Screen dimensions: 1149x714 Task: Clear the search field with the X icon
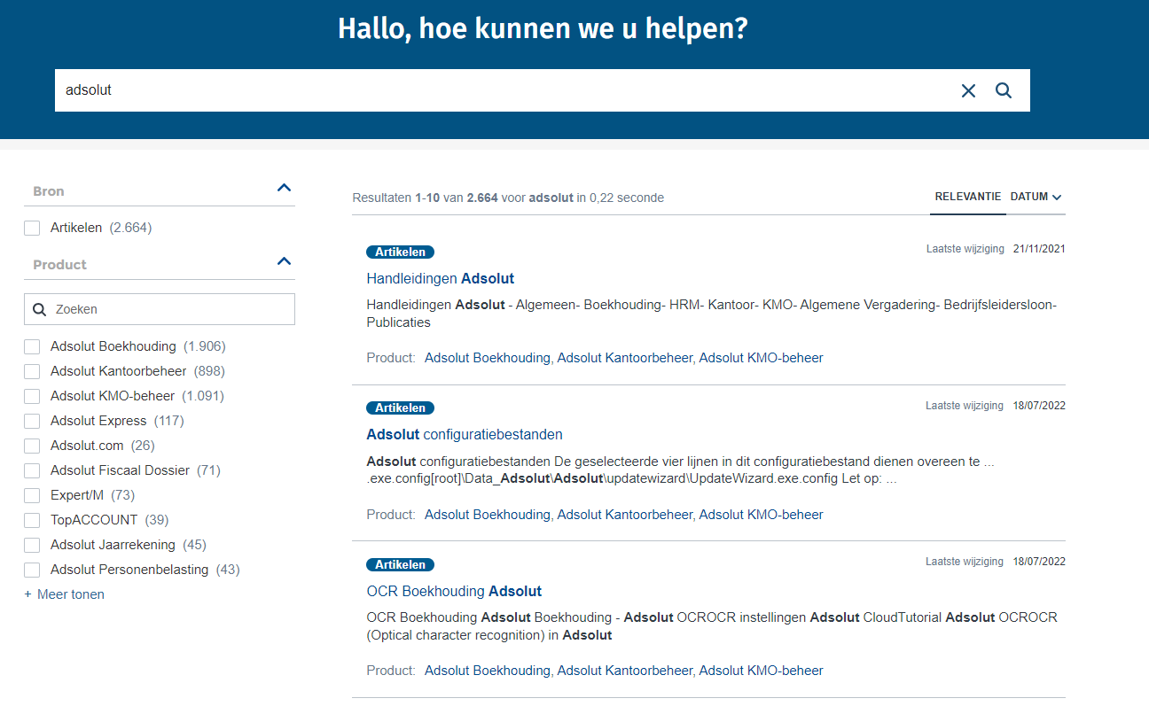click(967, 90)
